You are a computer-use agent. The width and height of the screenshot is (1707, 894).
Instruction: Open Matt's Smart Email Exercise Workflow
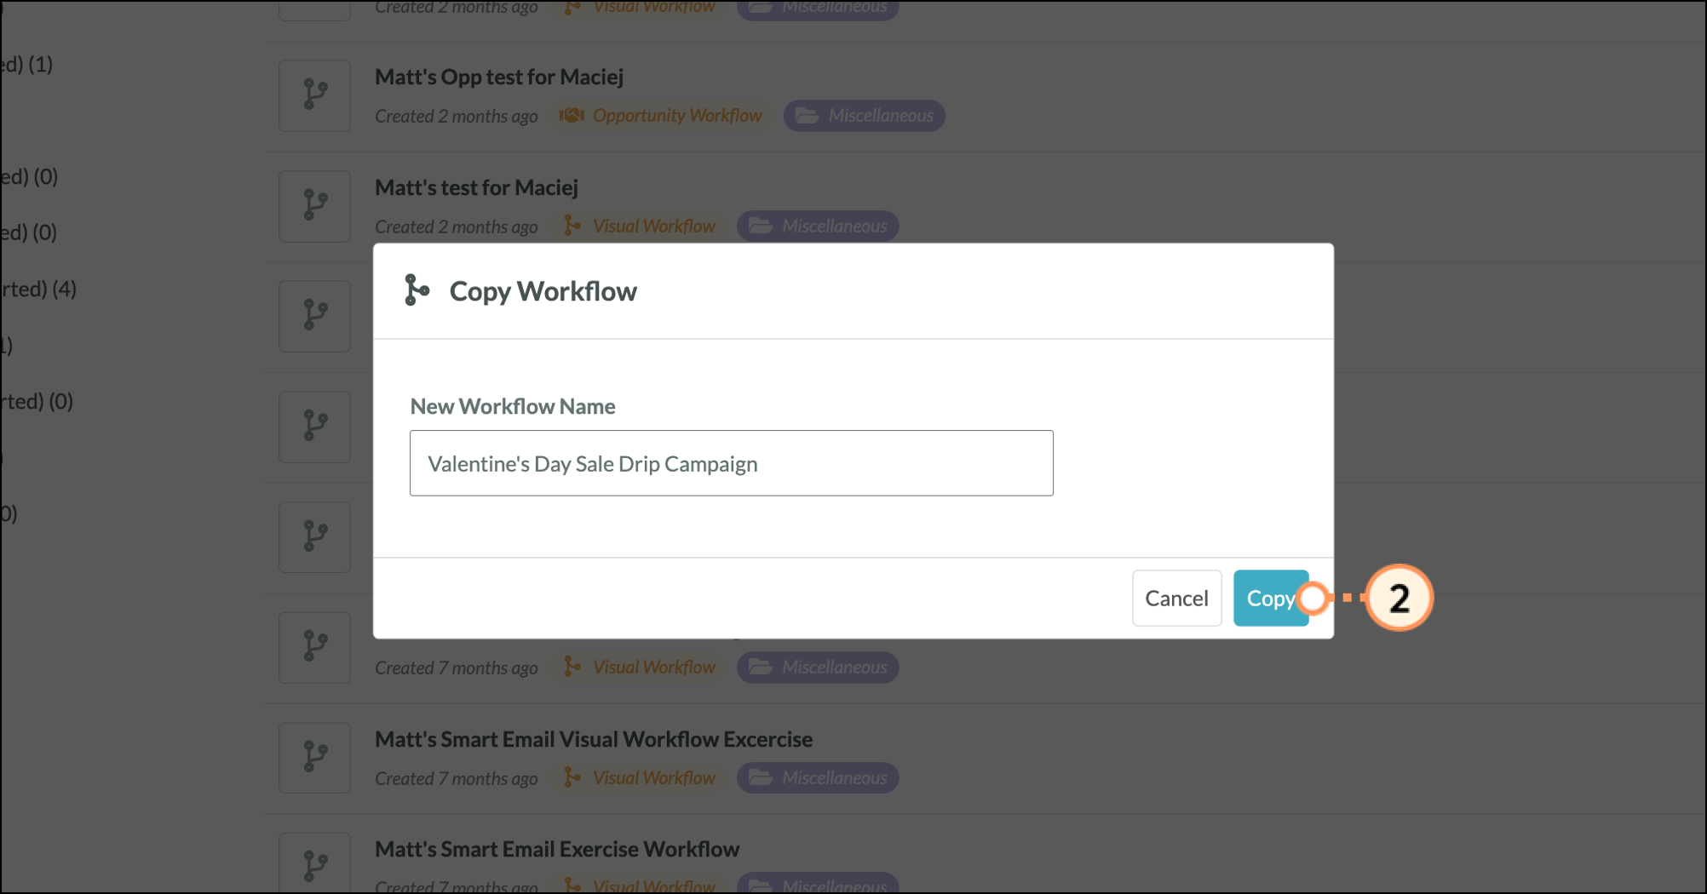click(x=557, y=850)
